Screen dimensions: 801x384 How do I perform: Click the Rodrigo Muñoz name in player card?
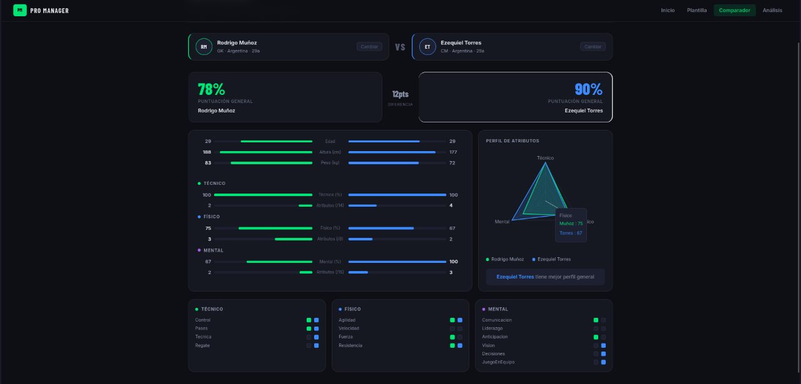click(x=237, y=42)
